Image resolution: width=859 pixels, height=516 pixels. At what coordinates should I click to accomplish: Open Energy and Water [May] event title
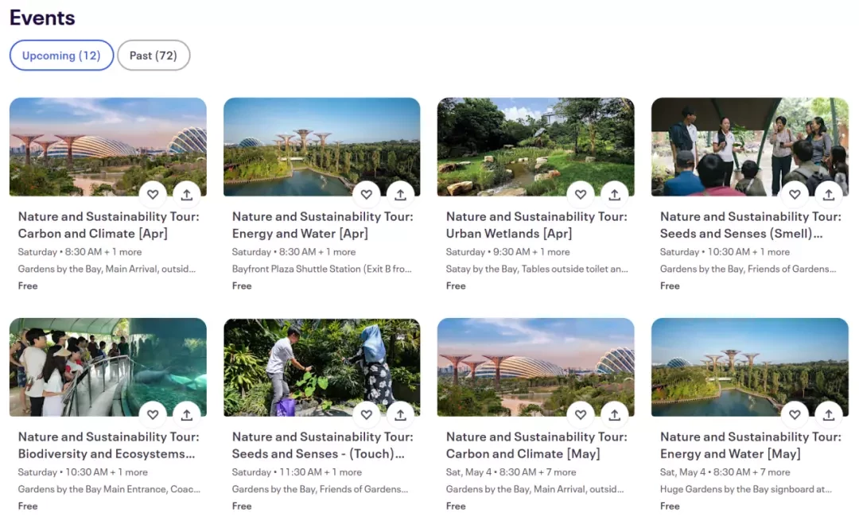(751, 444)
